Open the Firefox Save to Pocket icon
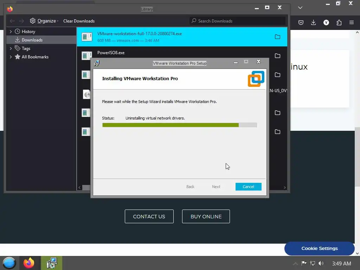The width and height of the screenshot is (360, 270). 301,22
